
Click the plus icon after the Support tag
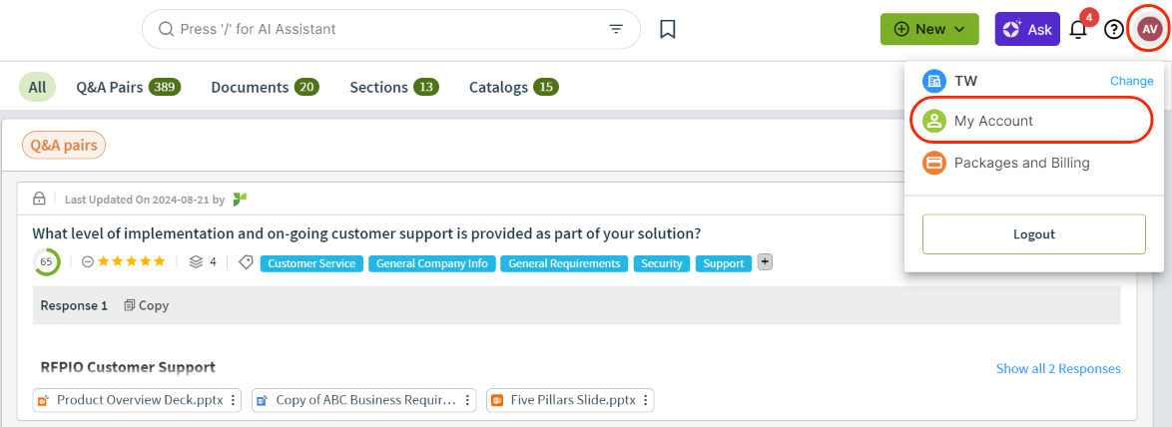(765, 262)
